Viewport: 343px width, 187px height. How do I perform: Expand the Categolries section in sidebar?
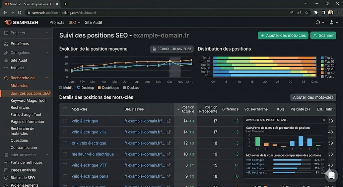pos(47,53)
